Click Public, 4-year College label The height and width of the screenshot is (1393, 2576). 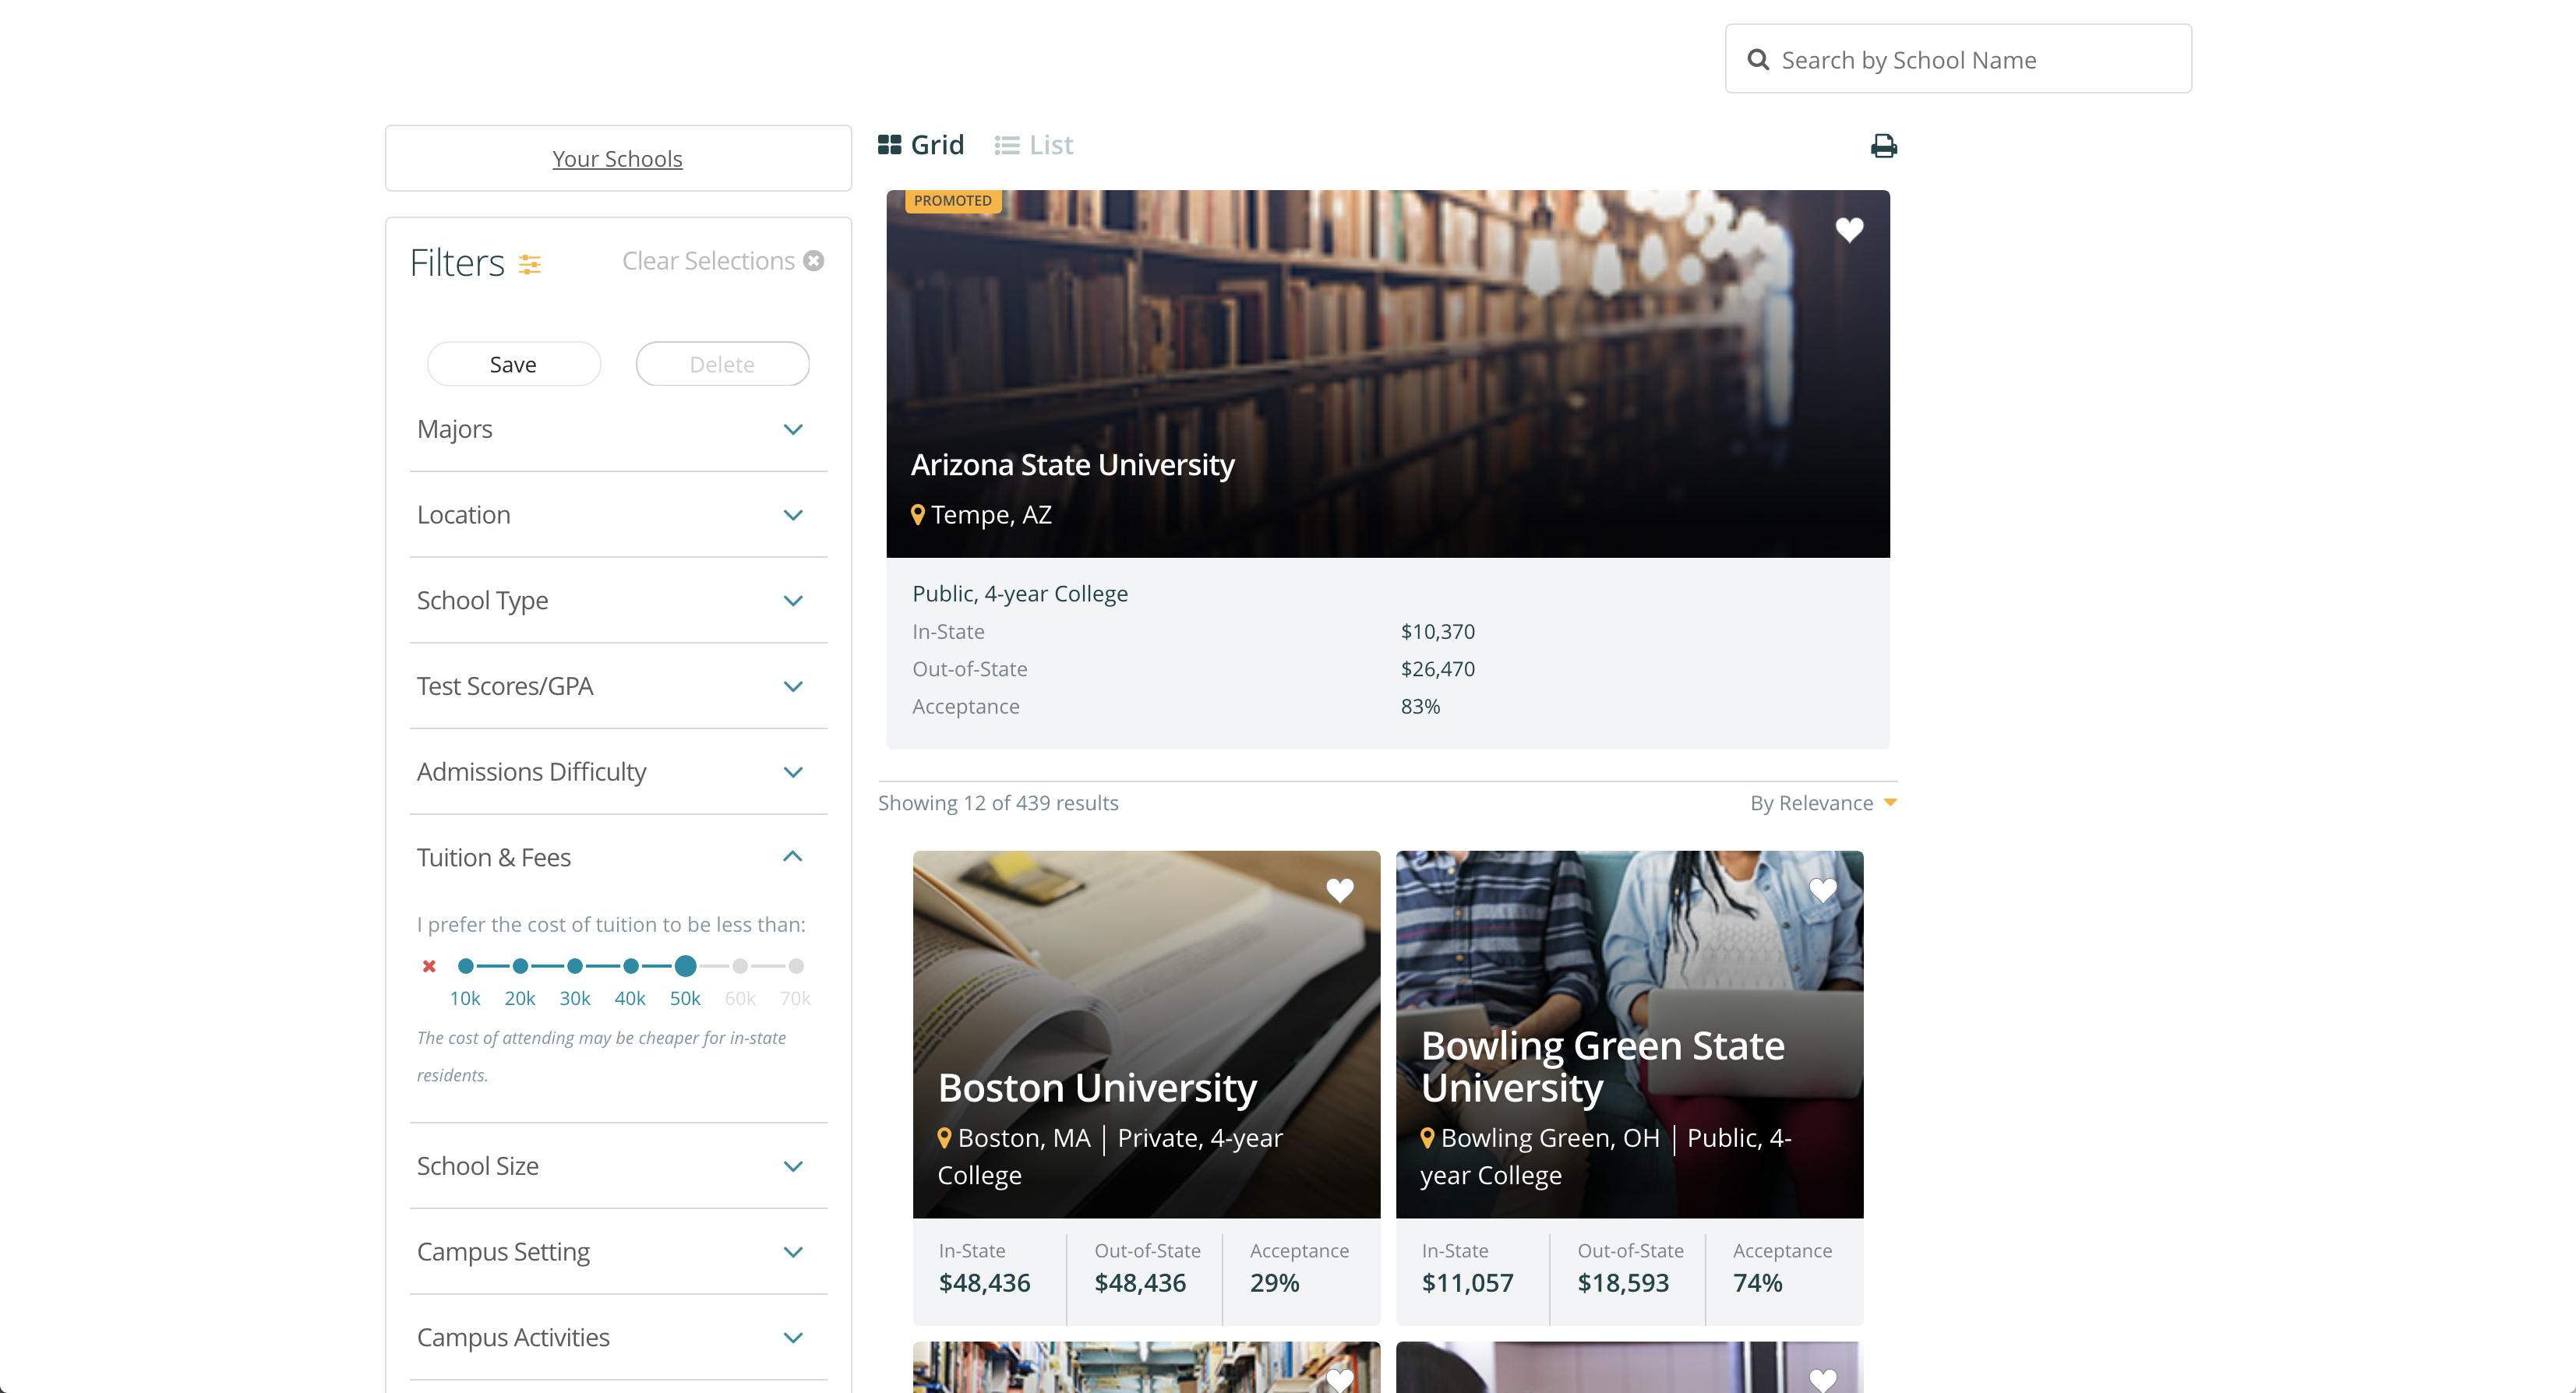coord(1020,593)
